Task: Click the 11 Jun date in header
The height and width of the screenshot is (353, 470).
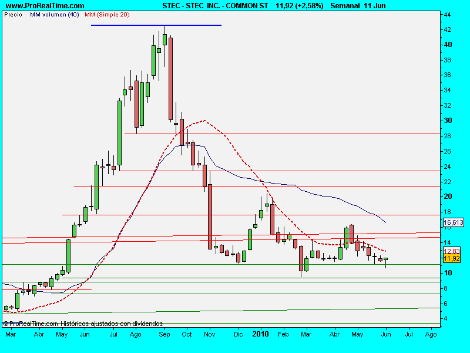Action: click(375, 6)
